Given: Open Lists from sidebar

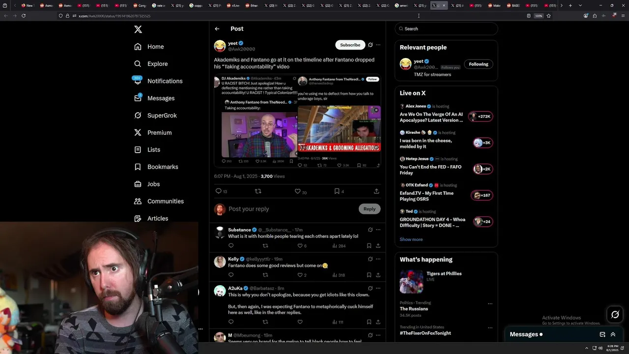Looking at the screenshot, I should 147,149.
